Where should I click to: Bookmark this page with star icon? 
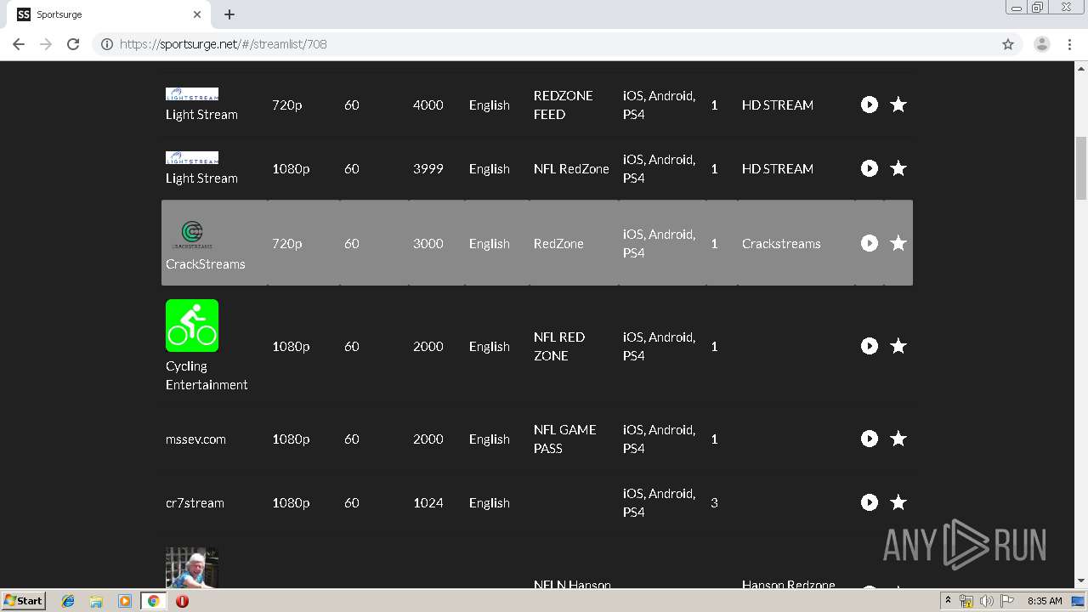pyautogui.click(x=1008, y=44)
